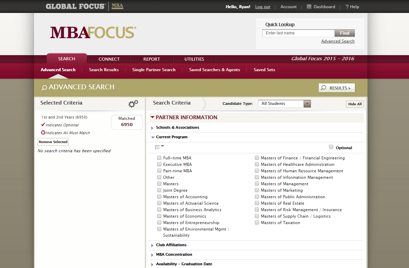Tick Masters of Healthcare Administration checkbox
Viewport: 409px width, 268px height.
click(x=257, y=164)
